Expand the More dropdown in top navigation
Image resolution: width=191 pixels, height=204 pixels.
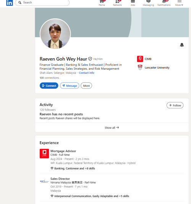(179, 3)
